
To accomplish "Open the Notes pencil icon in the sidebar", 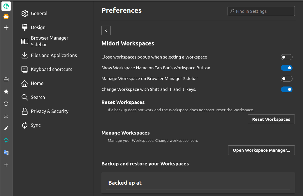I will (x=6, y=128).
